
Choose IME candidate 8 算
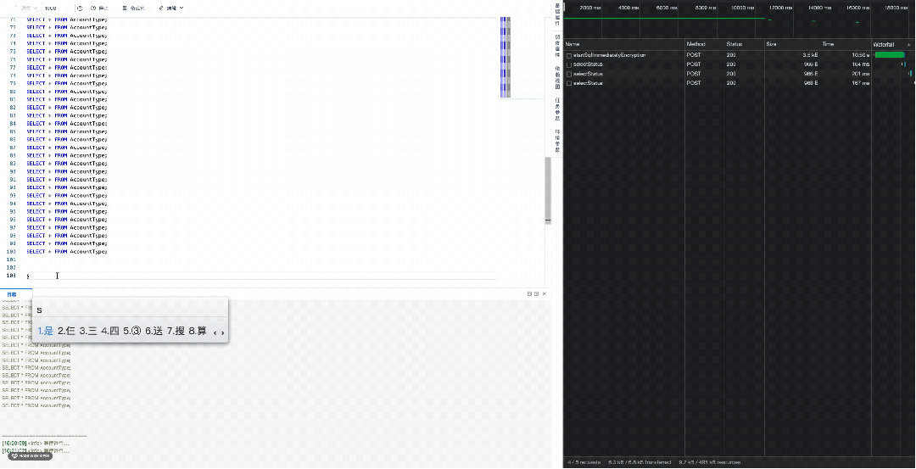tap(198, 331)
